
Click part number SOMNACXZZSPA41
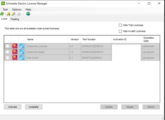point(92,46)
